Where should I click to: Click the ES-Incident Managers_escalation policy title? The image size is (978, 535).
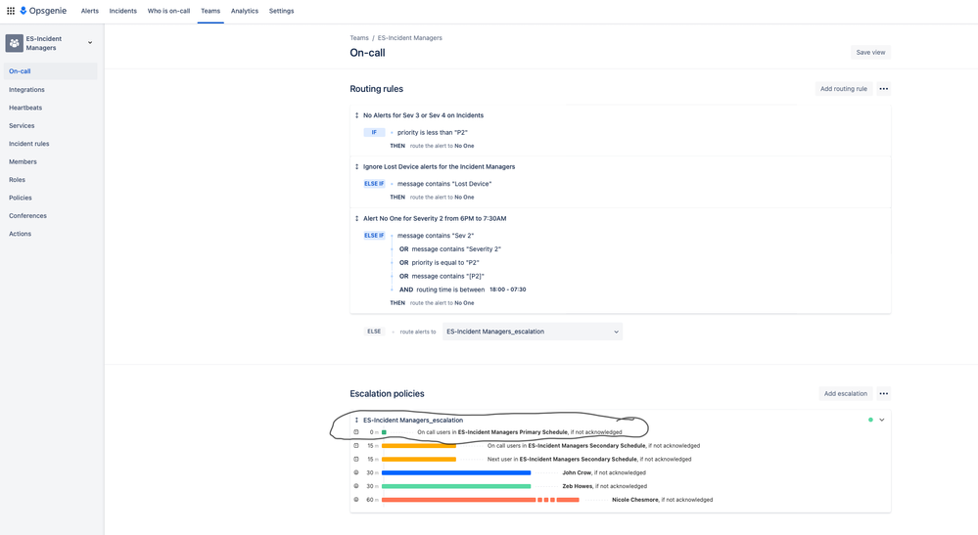tap(413, 420)
